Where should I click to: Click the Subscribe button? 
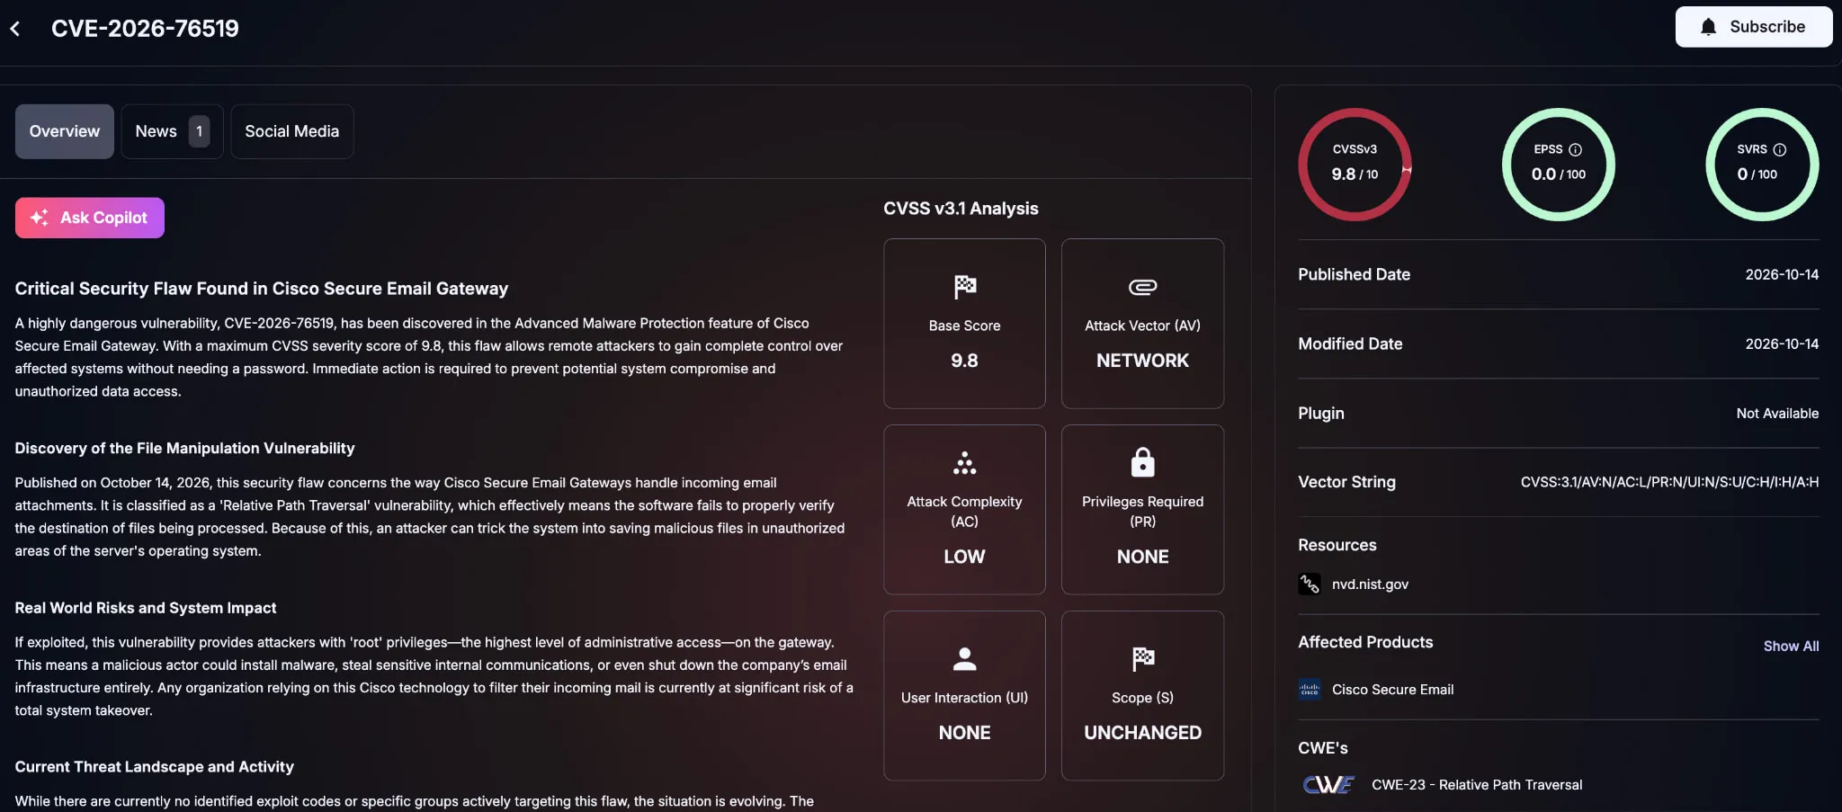(1753, 27)
